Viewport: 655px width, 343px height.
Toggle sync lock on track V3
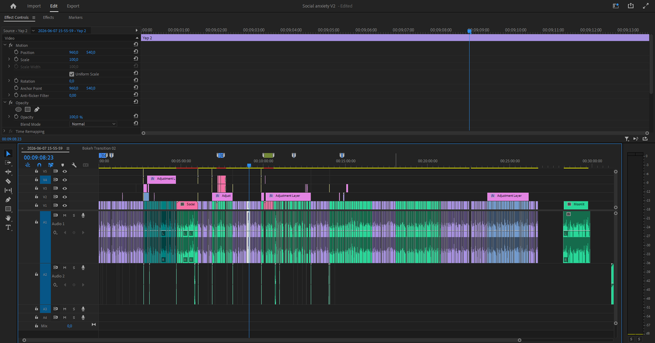[x=56, y=188]
